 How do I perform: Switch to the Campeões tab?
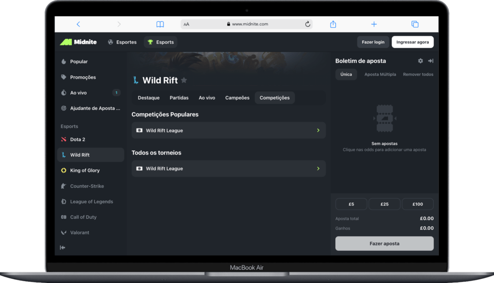click(237, 98)
